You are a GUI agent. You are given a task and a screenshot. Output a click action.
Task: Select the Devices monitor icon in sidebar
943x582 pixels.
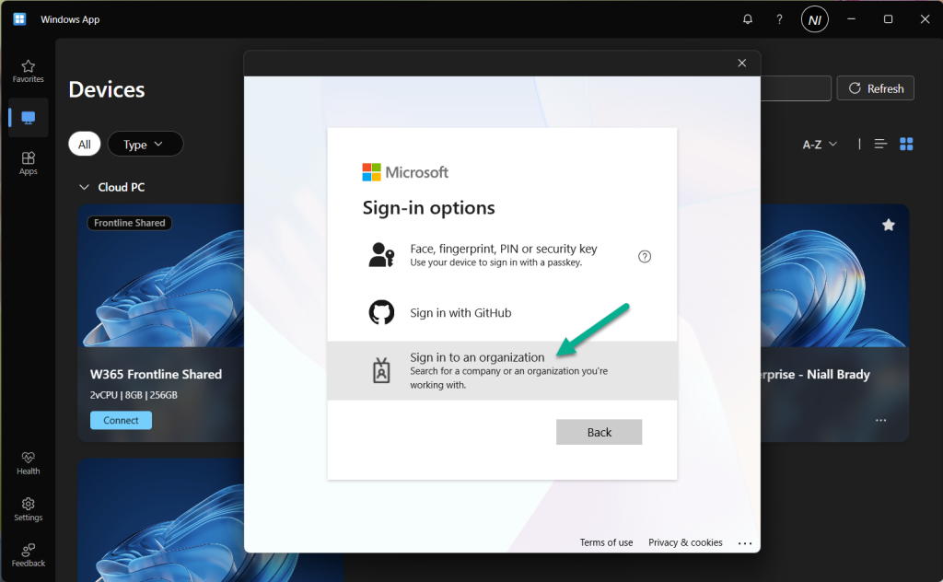click(28, 118)
